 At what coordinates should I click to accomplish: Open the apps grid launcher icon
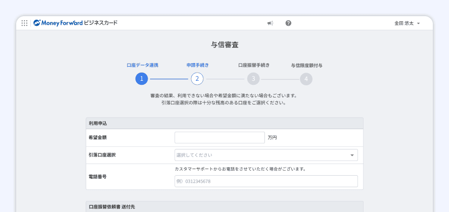point(24,23)
